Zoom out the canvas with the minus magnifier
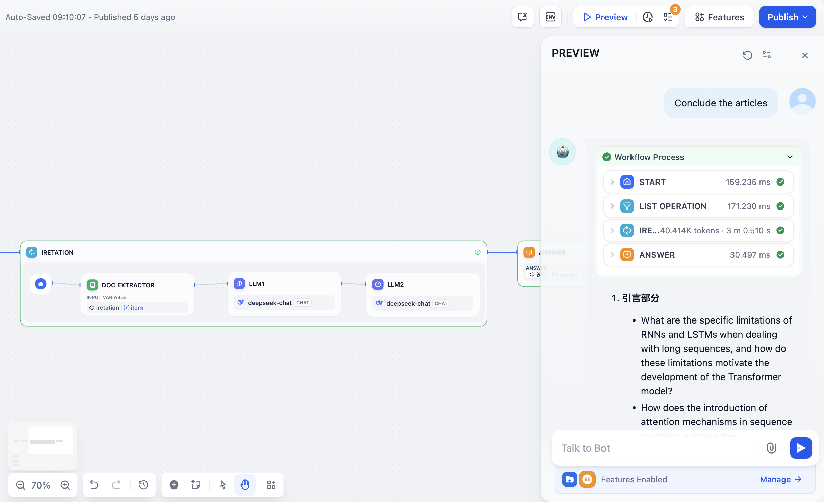The height and width of the screenshot is (502, 824). click(21, 485)
